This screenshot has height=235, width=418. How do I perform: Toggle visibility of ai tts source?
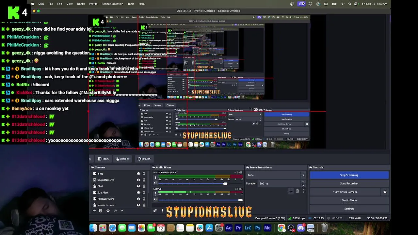click(138, 174)
